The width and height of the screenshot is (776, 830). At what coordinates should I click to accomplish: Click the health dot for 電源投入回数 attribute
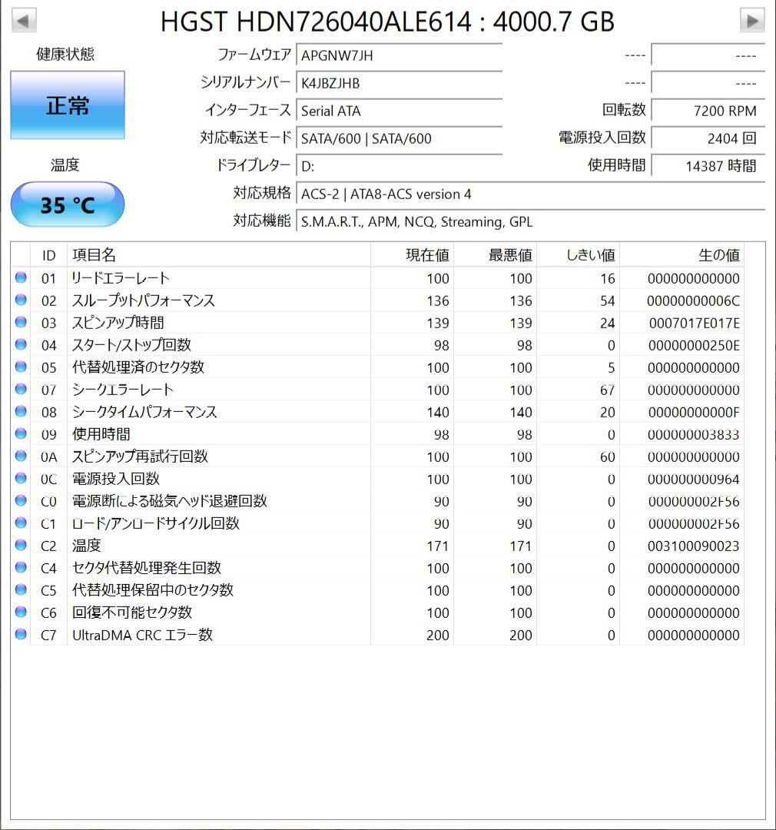point(21,479)
